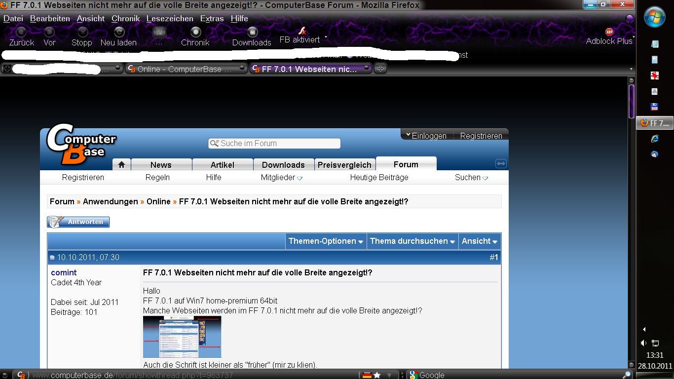Switch to the Online - ComputerBase tab
674x379 pixels.
pos(186,69)
